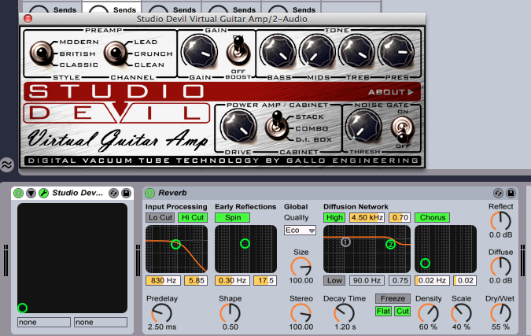
Task: Click the 4.50 kHz high frequency field
Action: 367,217
